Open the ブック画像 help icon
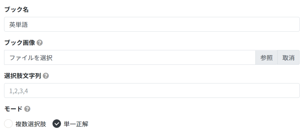Image resolution: width=303 pixels, height=134 pixels. 39,43
